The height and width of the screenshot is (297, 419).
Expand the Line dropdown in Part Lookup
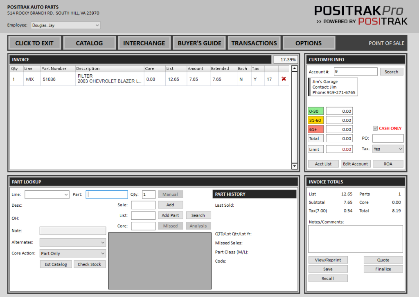66,194
